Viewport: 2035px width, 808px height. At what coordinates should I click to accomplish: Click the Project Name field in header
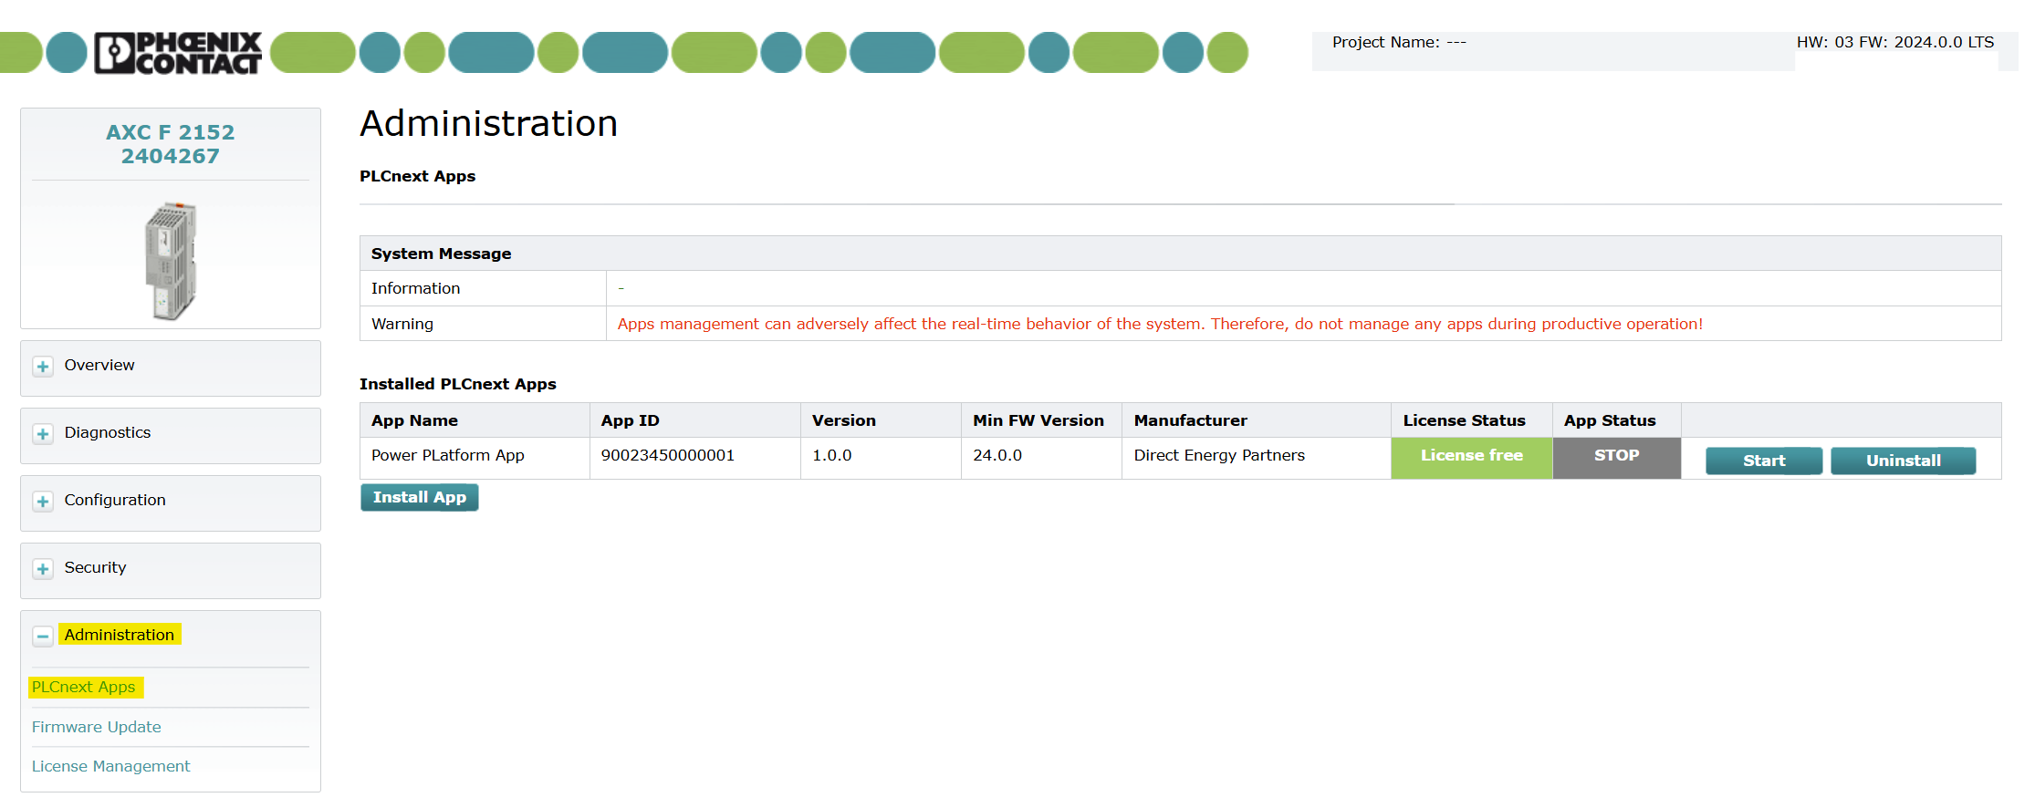(x=1399, y=42)
